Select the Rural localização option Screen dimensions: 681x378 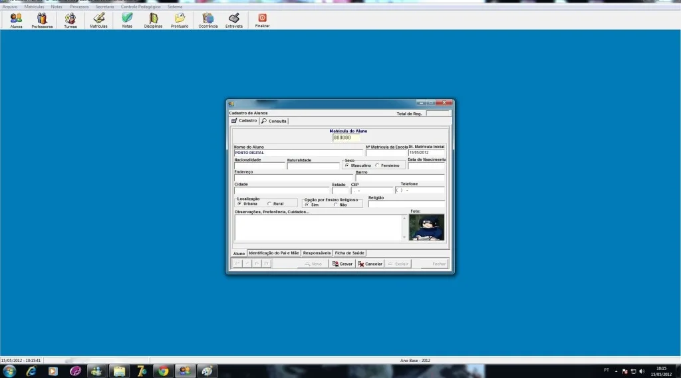click(x=269, y=203)
